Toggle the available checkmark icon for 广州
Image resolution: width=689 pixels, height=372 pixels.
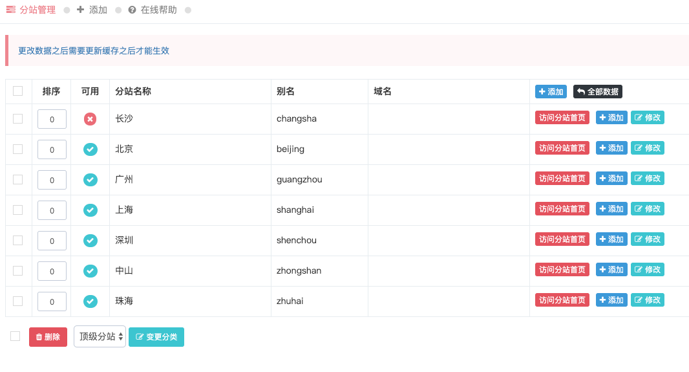pos(90,180)
